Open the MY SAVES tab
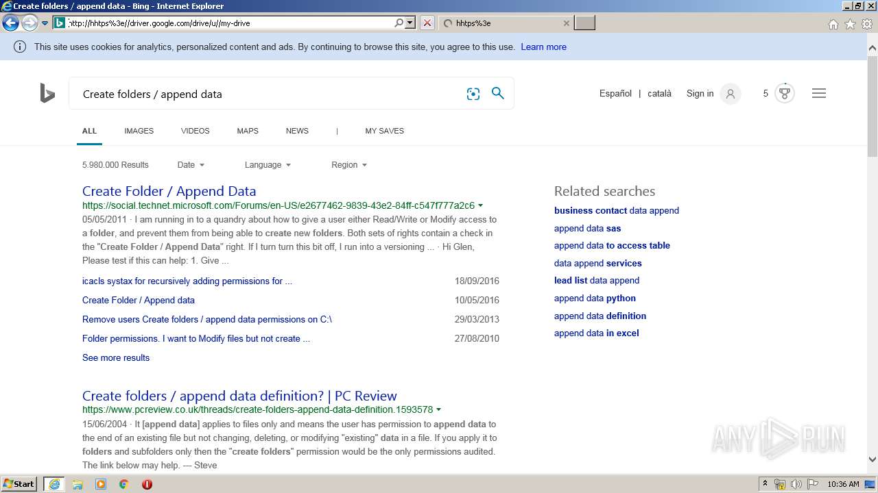The width and height of the screenshot is (878, 493). tap(384, 131)
